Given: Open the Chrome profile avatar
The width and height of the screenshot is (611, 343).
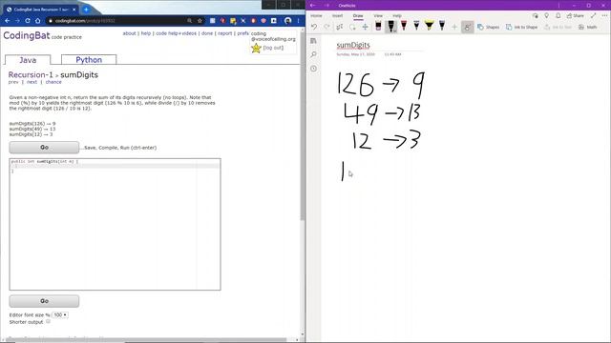Looking at the screenshot, I should click(288, 21).
